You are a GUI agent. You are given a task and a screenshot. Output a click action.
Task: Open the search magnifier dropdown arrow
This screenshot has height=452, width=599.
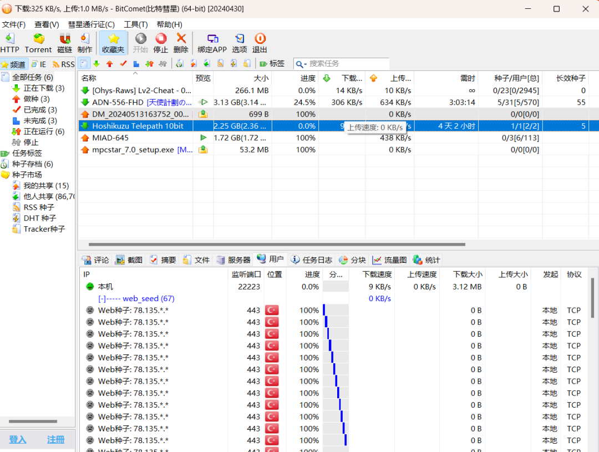[x=305, y=64]
